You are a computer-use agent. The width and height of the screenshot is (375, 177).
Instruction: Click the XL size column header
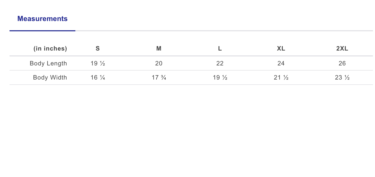281,48
